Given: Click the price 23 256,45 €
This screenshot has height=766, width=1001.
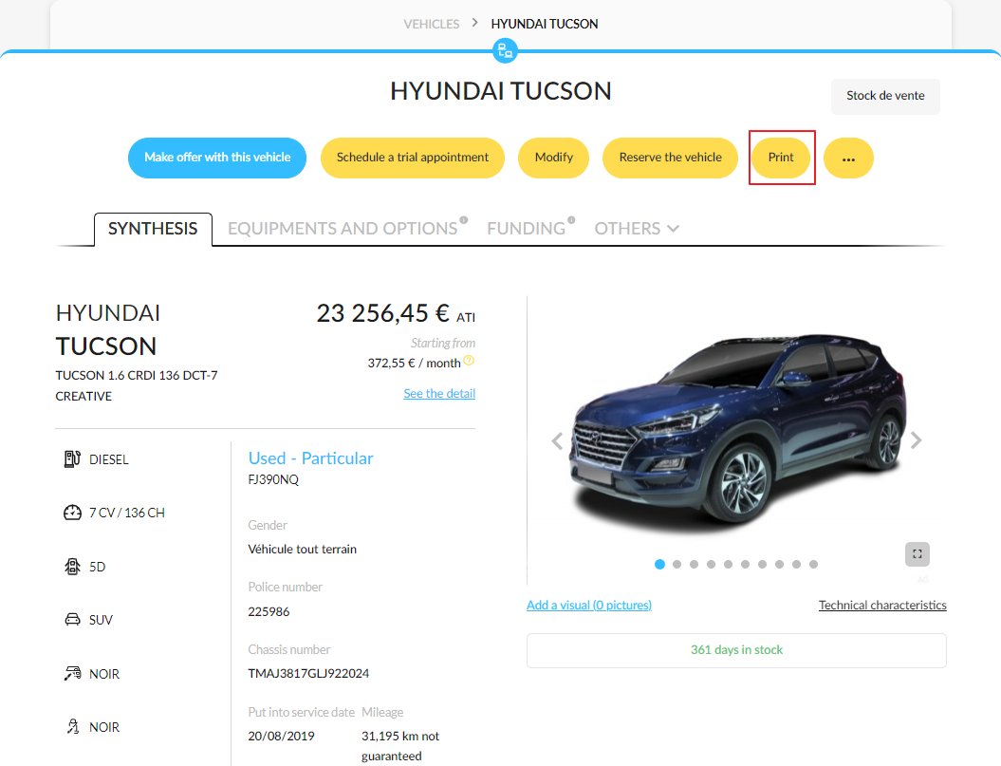Looking at the screenshot, I should coord(383,313).
